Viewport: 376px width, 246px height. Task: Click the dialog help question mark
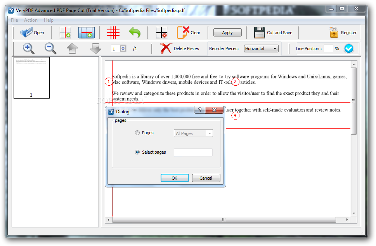[x=199, y=110]
